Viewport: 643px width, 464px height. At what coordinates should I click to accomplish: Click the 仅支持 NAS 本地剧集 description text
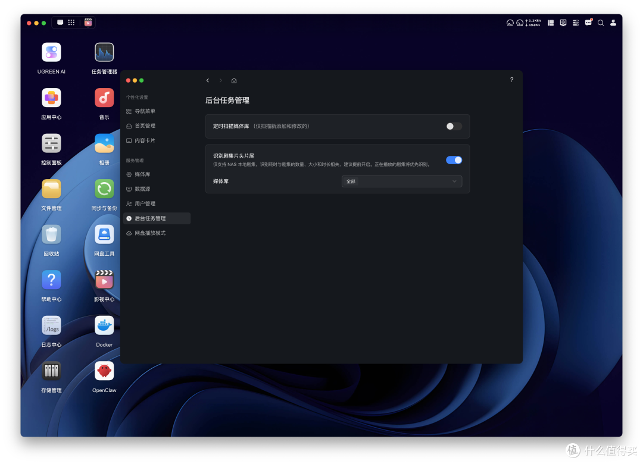click(321, 164)
